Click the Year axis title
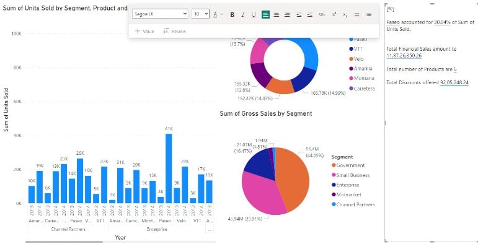The height and width of the screenshot is (244, 478). tap(120, 237)
